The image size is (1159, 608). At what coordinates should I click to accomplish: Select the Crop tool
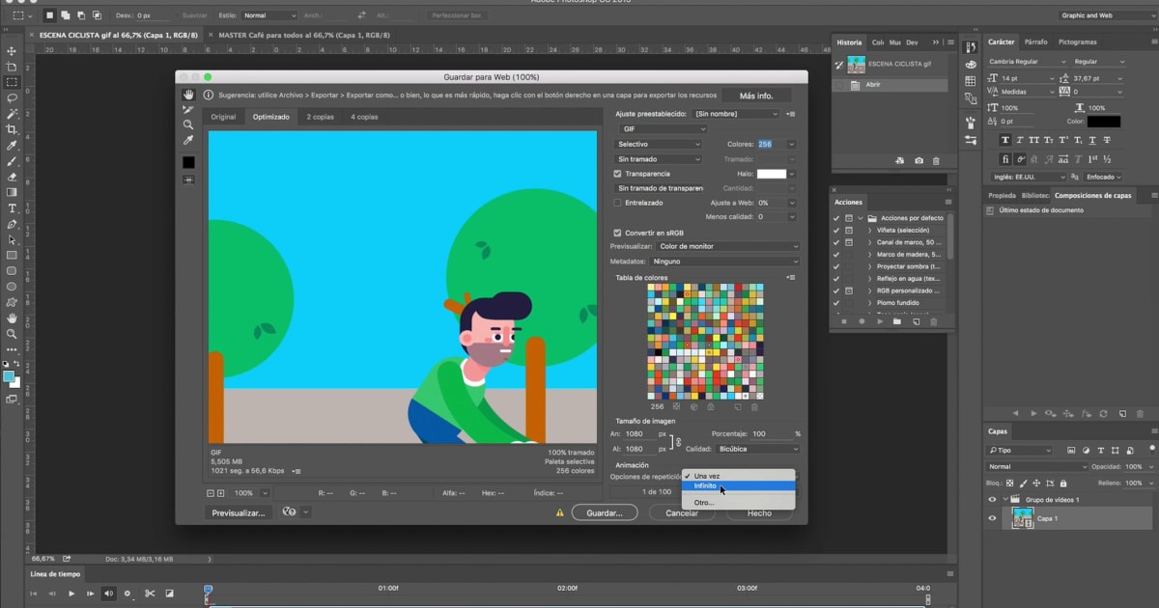click(x=12, y=129)
